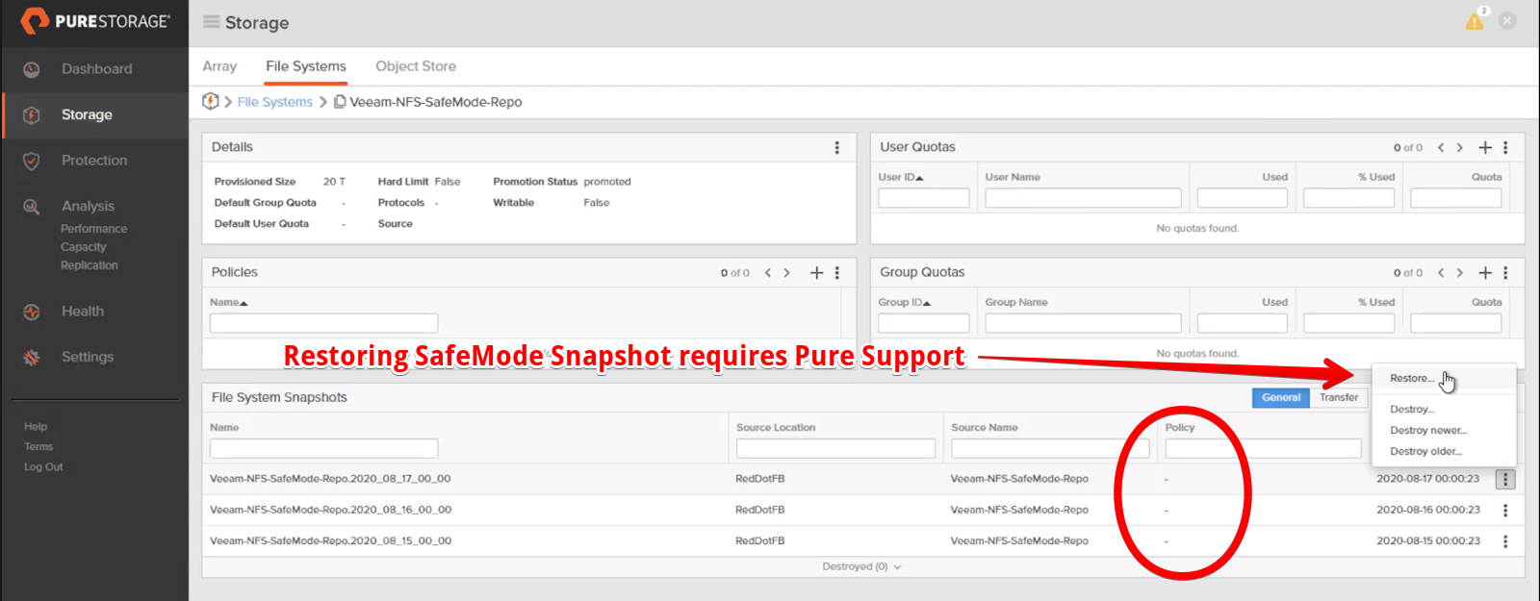The image size is (1540, 601).
Task: Go to previous page in User Quotas
Action: 1441,147
